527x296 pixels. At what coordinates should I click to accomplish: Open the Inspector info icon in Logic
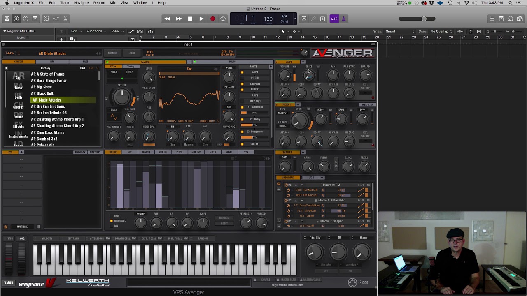tap(16, 18)
